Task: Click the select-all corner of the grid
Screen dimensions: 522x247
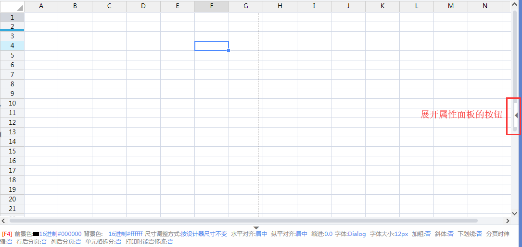Action: tap(12, 6)
